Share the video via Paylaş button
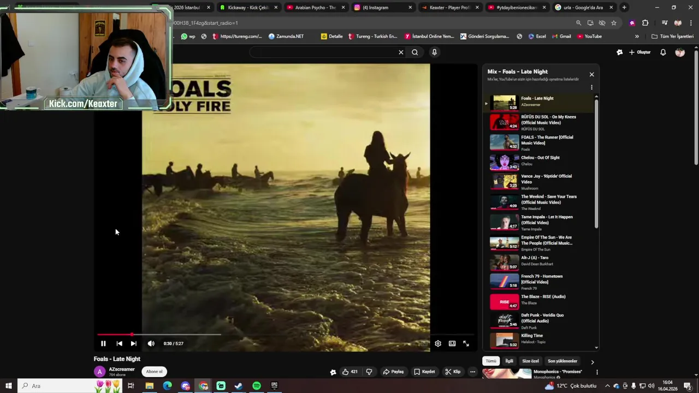Screen dimensions: 699x393 (x=393, y=372)
